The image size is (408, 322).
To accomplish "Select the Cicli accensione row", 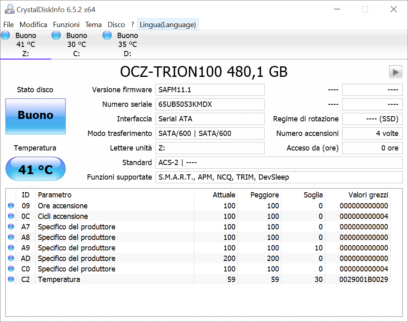I will 198,216.
